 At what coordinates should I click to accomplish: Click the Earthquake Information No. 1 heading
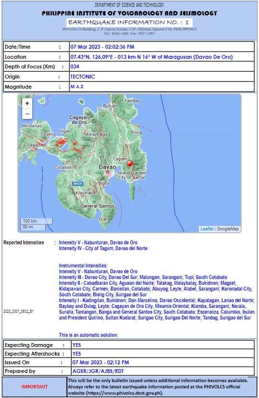point(129,22)
